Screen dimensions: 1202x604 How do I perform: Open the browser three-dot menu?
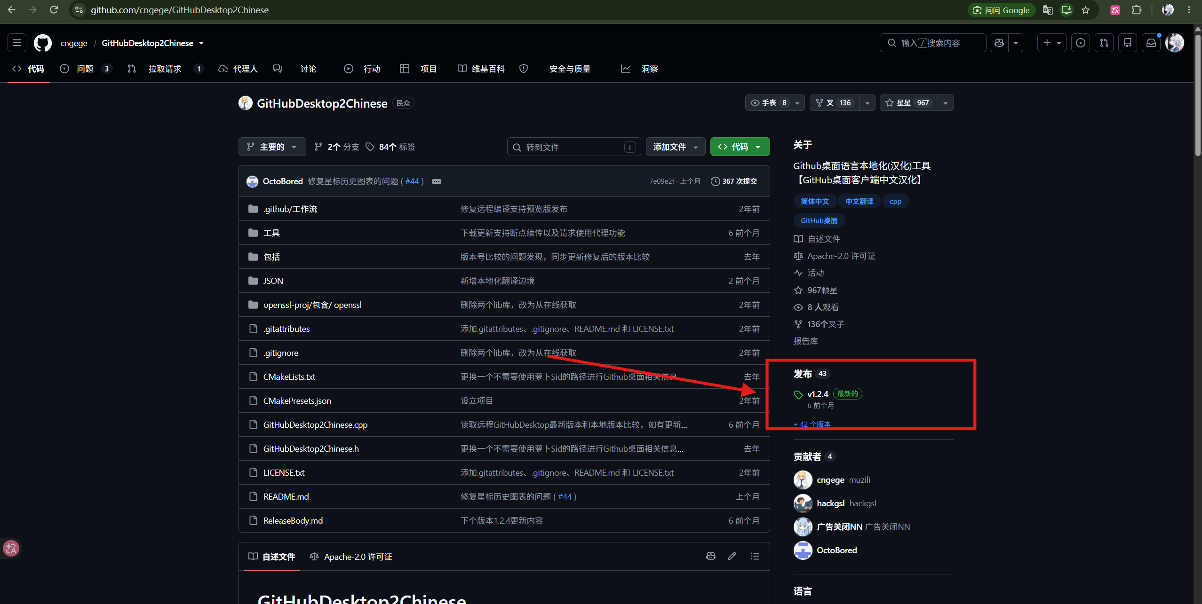1189,10
